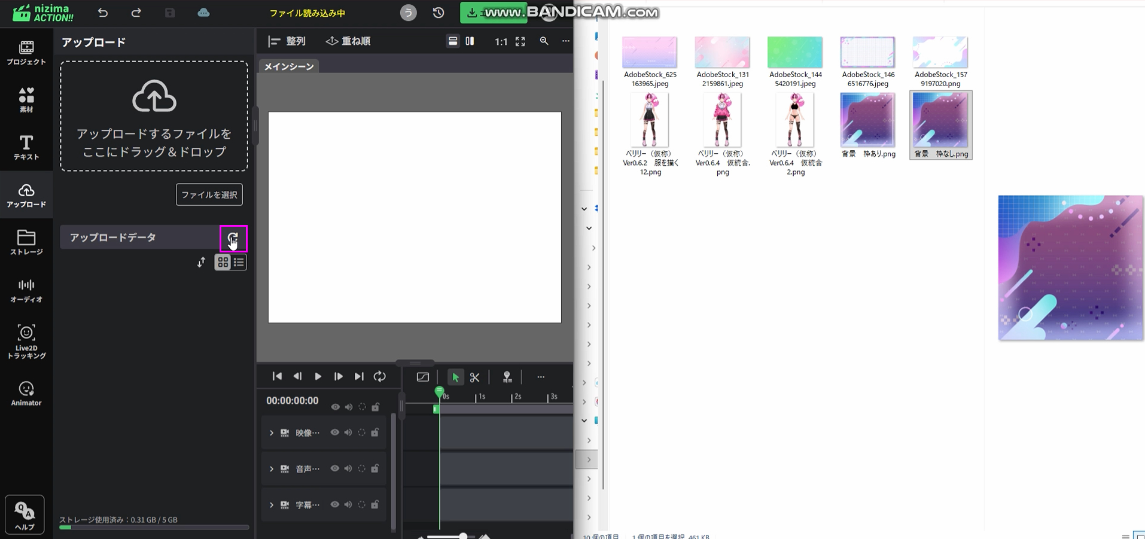The height and width of the screenshot is (539, 1145).
Task: Click the undo arrow icon
Action: pos(103,13)
